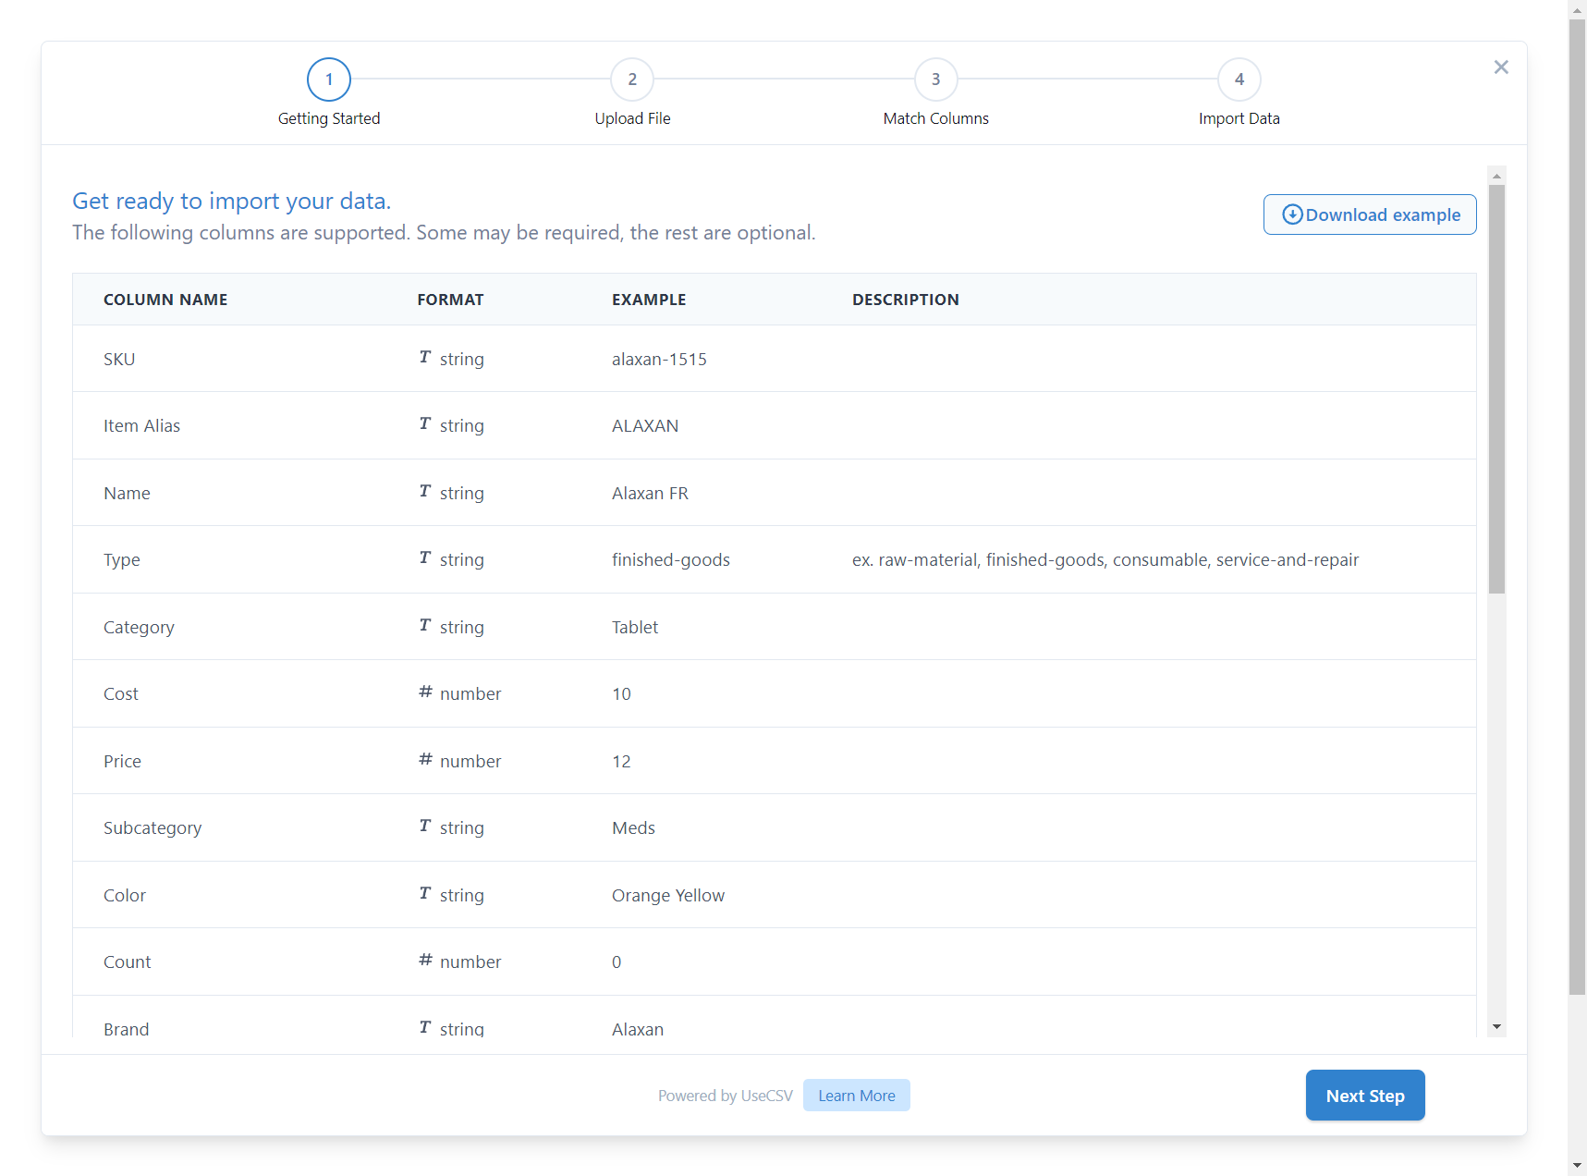
Task: Click the example value alaxan-1515
Action: pos(659,359)
